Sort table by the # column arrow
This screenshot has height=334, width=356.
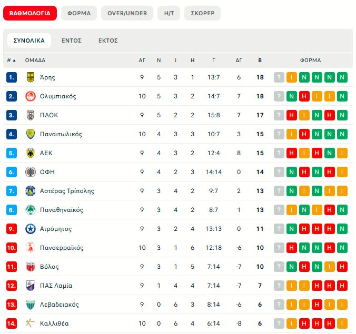(14, 60)
